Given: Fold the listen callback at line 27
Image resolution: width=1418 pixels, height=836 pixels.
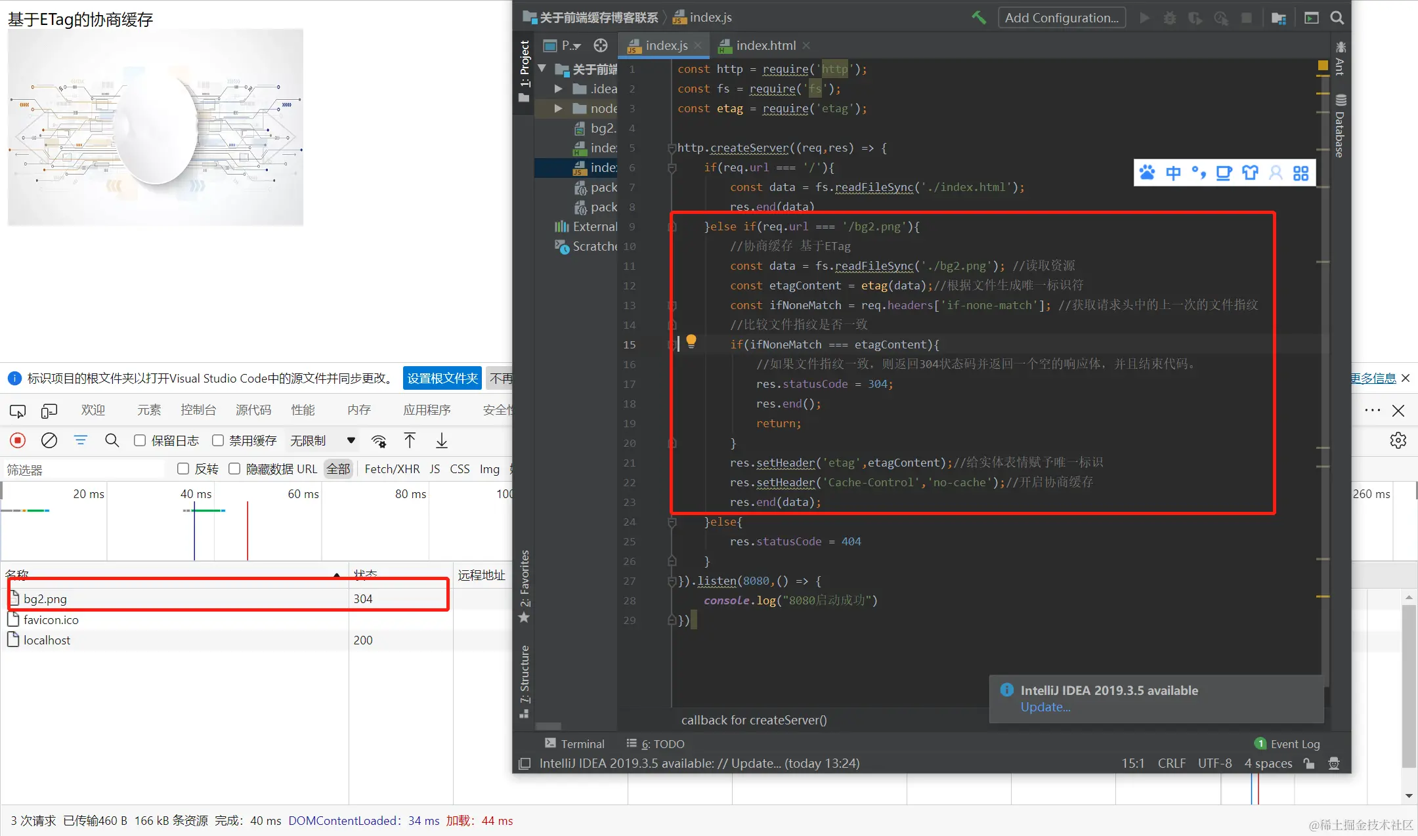Looking at the screenshot, I should (x=672, y=581).
